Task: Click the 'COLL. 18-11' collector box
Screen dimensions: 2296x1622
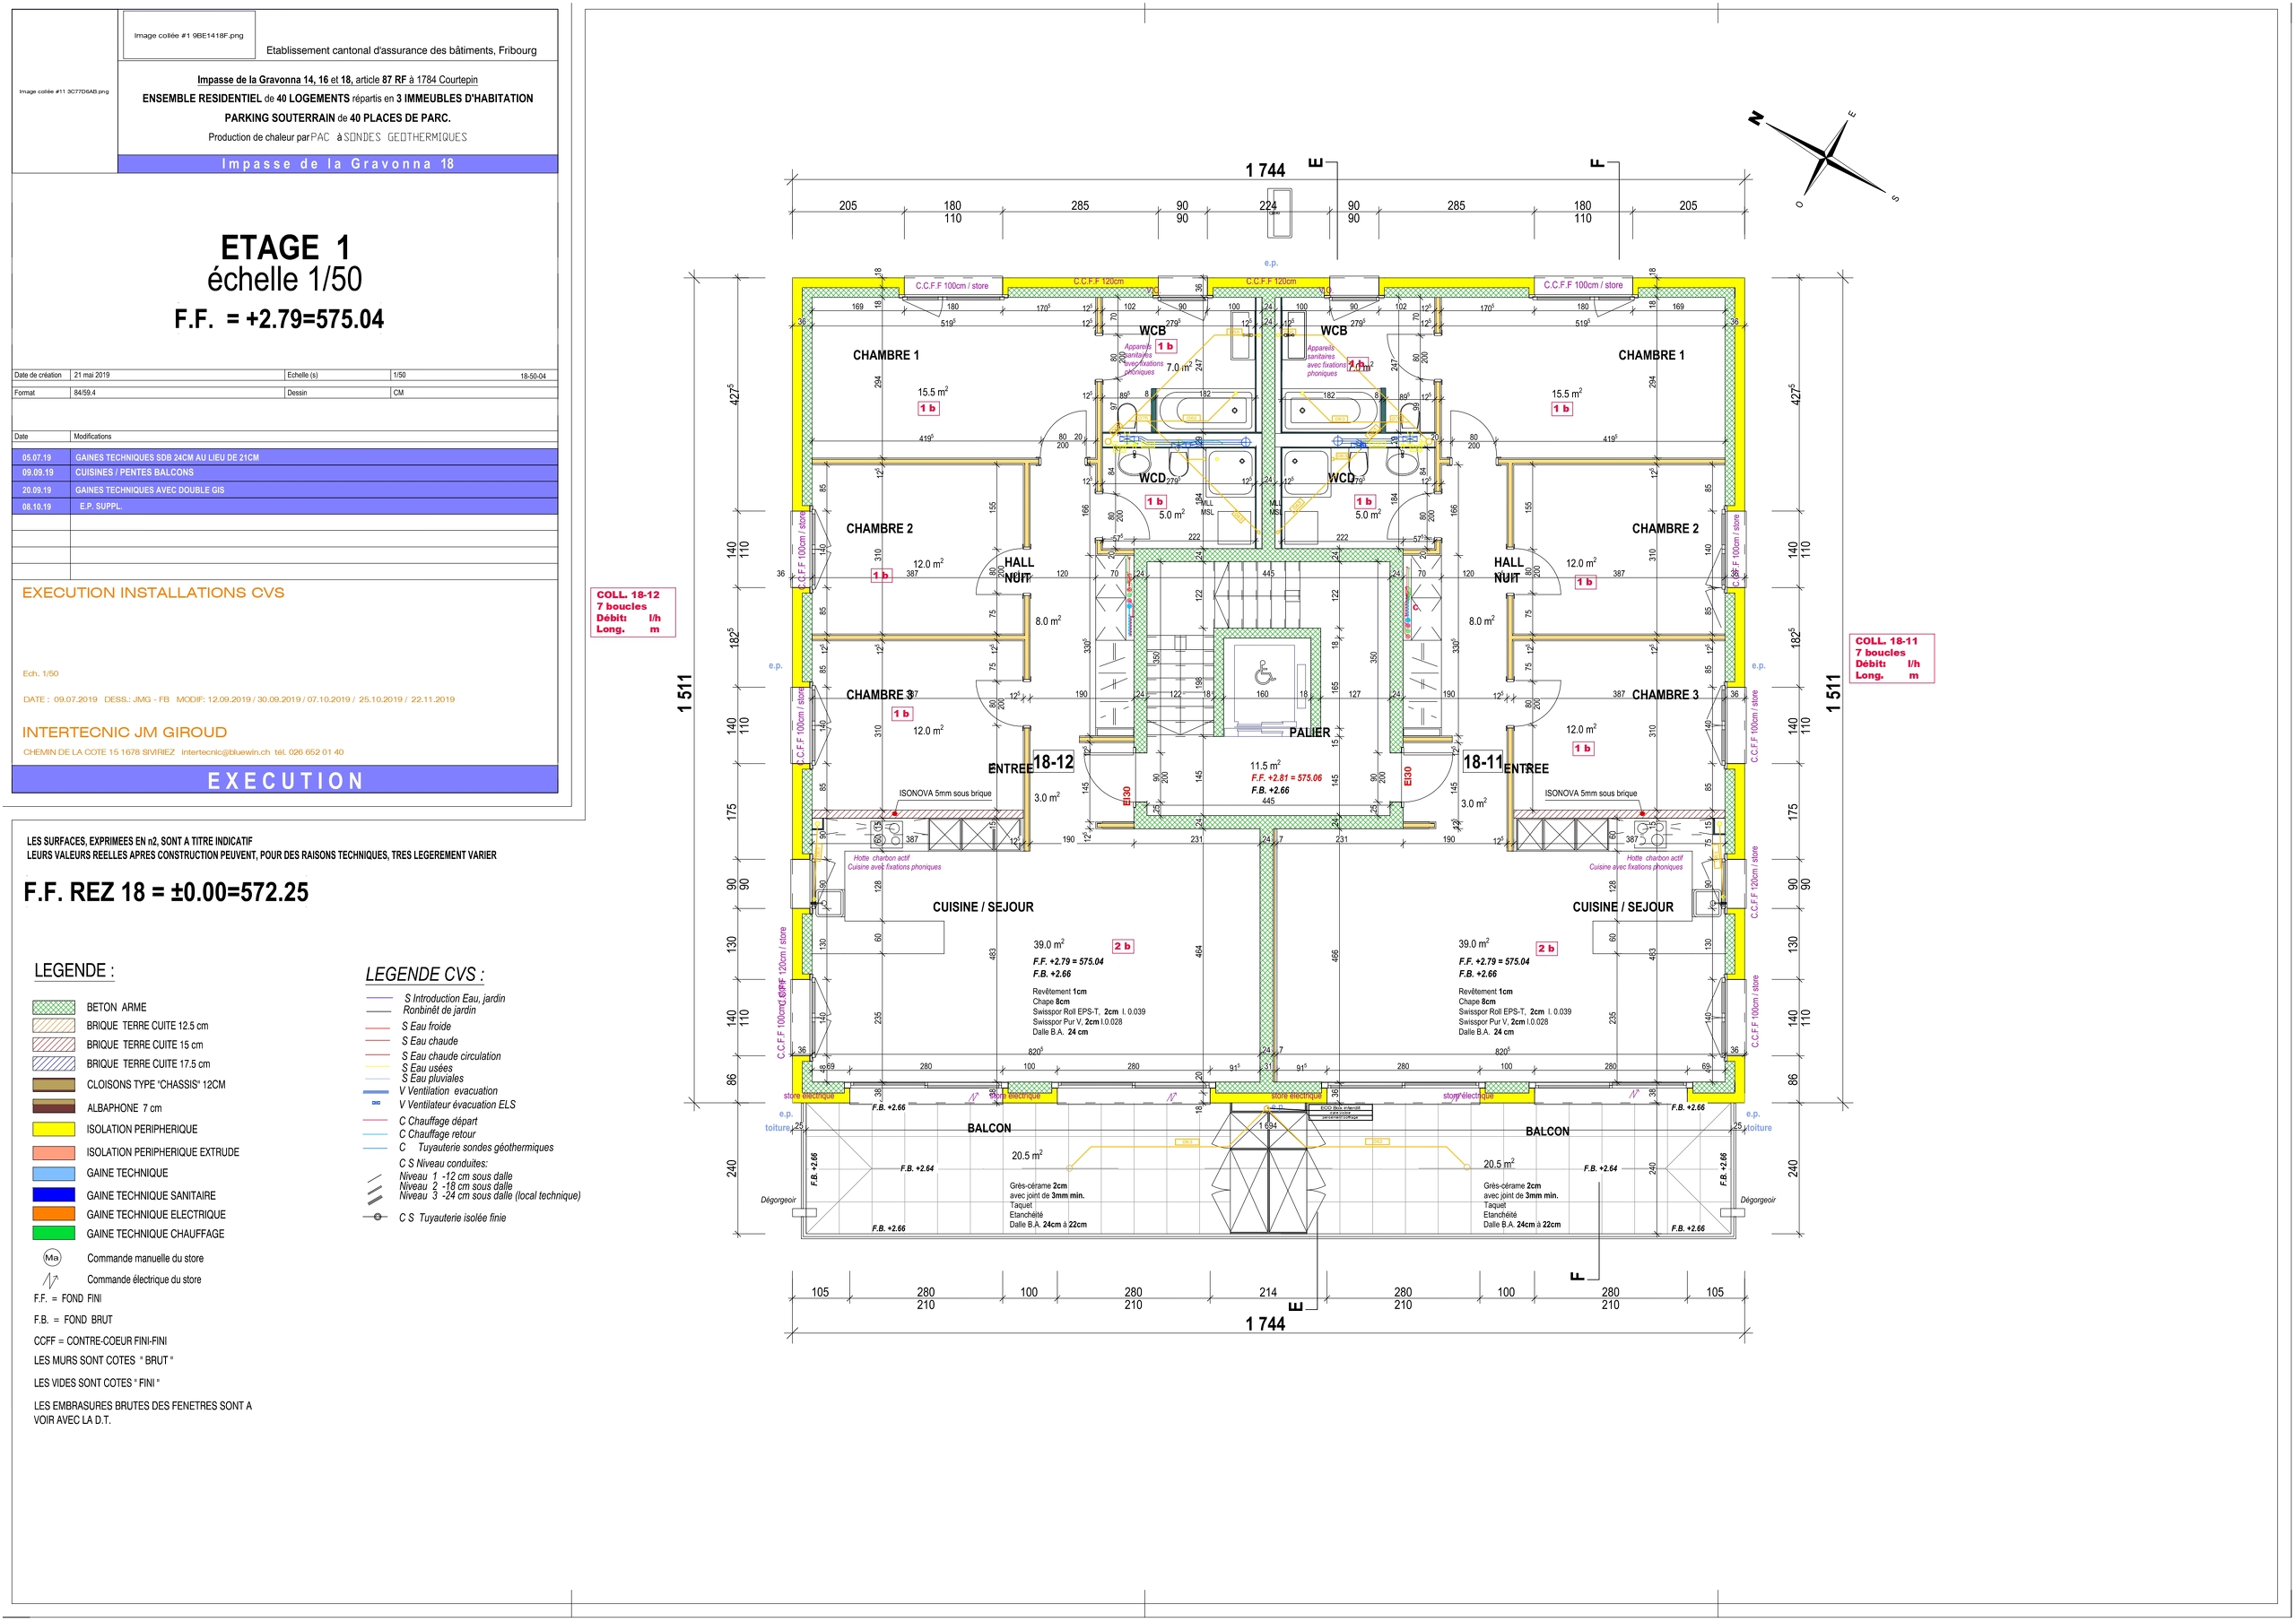Action: tap(1891, 658)
